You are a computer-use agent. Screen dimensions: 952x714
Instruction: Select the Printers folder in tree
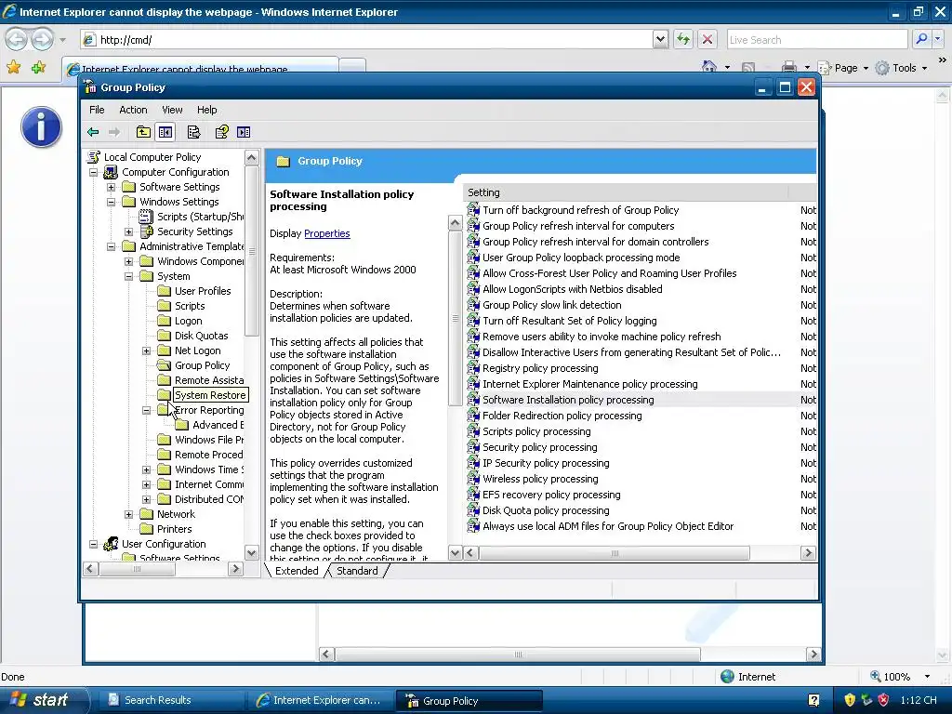pos(165,529)
